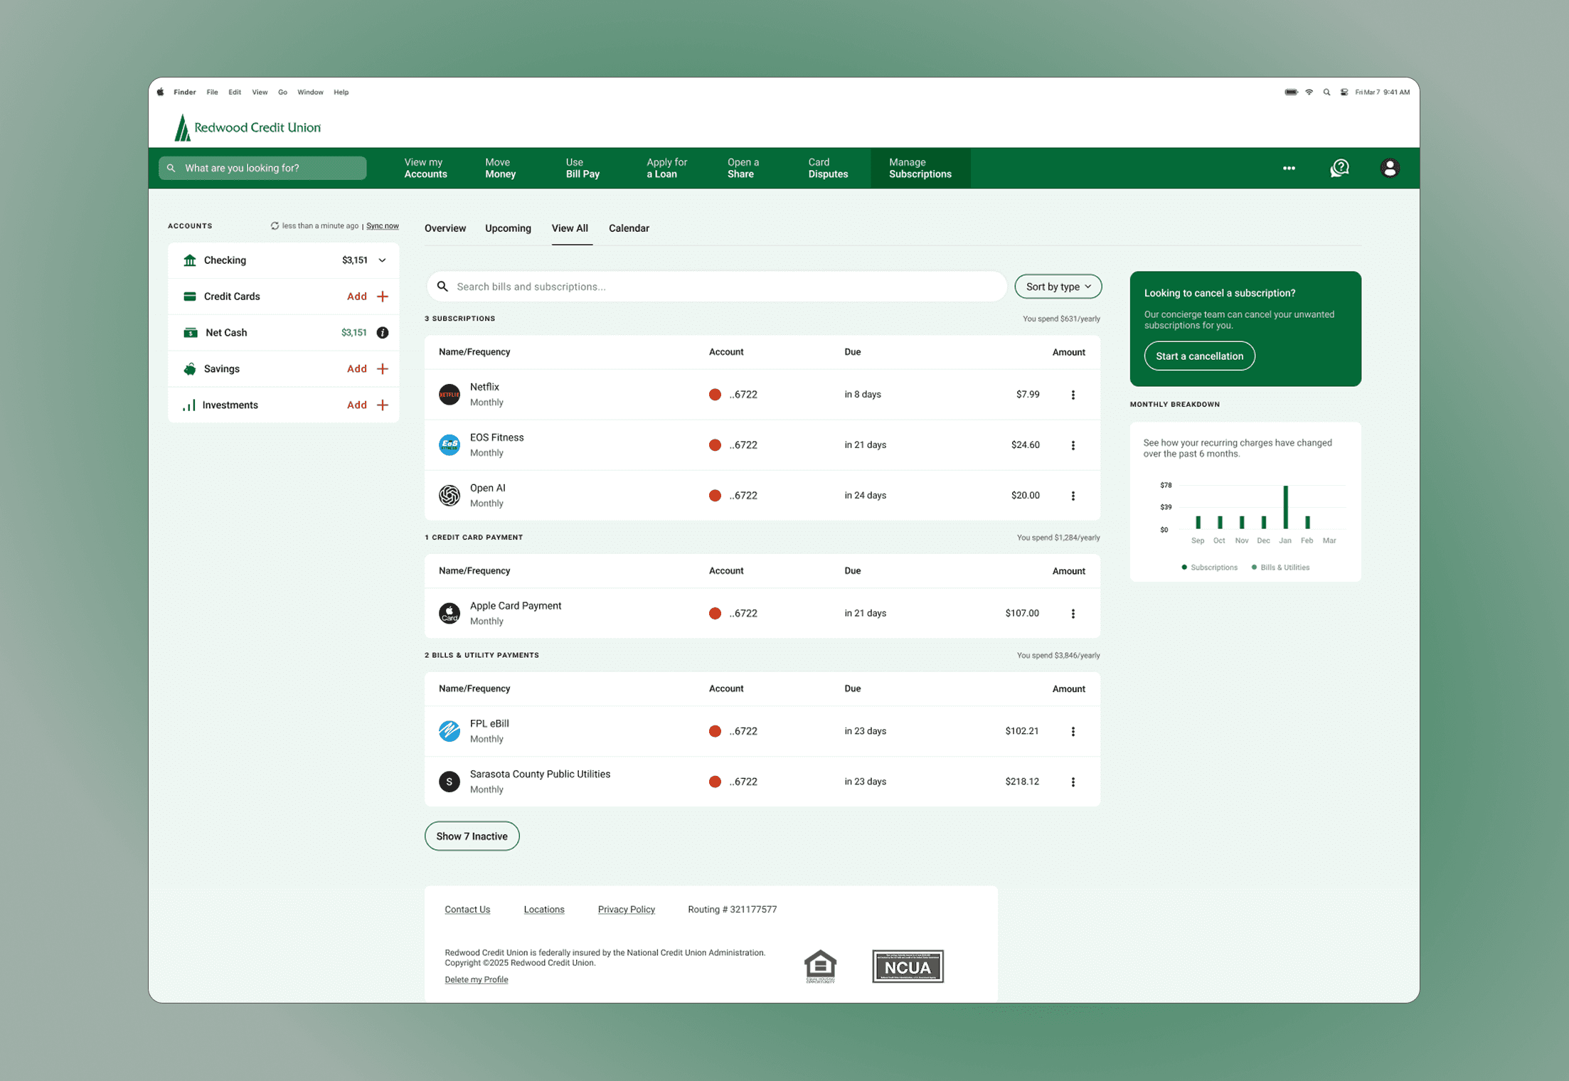Open Apple Card Payment row options menu

click(1073, 614)
